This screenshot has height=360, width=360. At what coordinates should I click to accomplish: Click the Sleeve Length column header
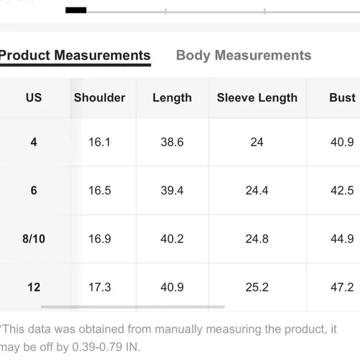pyautogui.click(x=257, y=98)
